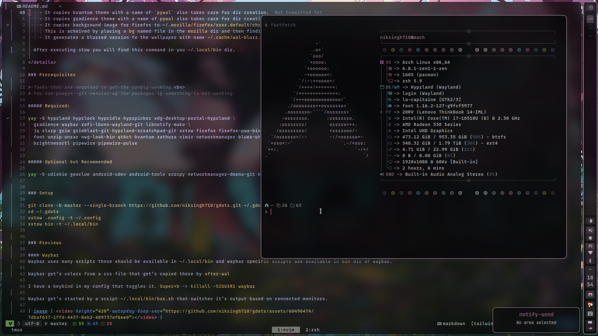Image resolution: width=598 pixels, height=336 pixels.
Task: Toggle Bluetooth from the Waybar icon
Action: coord(590,261)
